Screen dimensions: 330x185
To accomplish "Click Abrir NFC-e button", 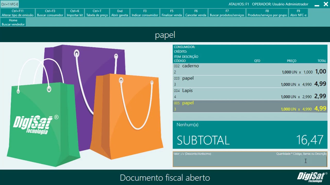I will pos(298,13).
